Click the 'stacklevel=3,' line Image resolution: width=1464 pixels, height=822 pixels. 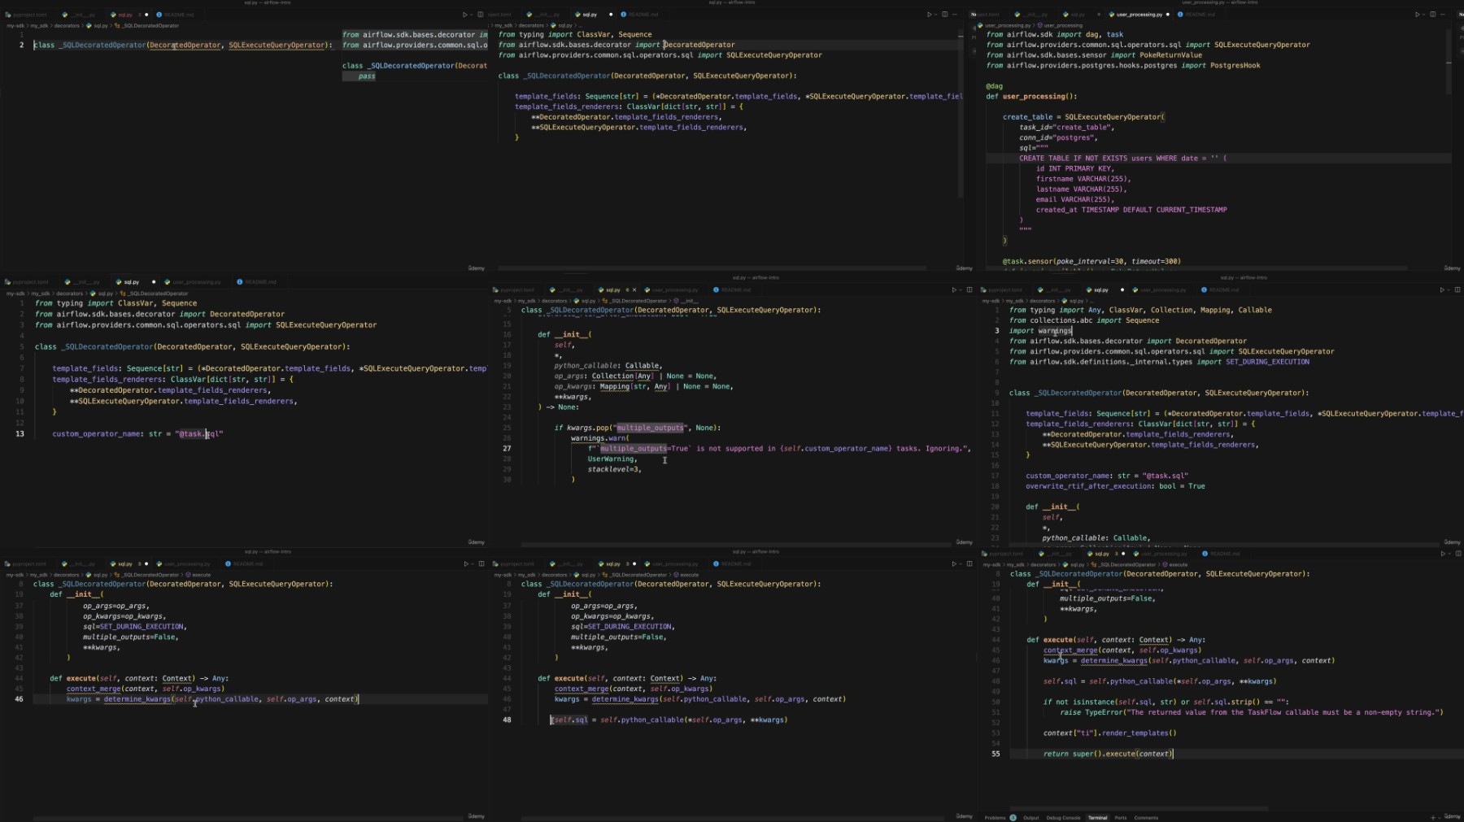click(615, 469)
